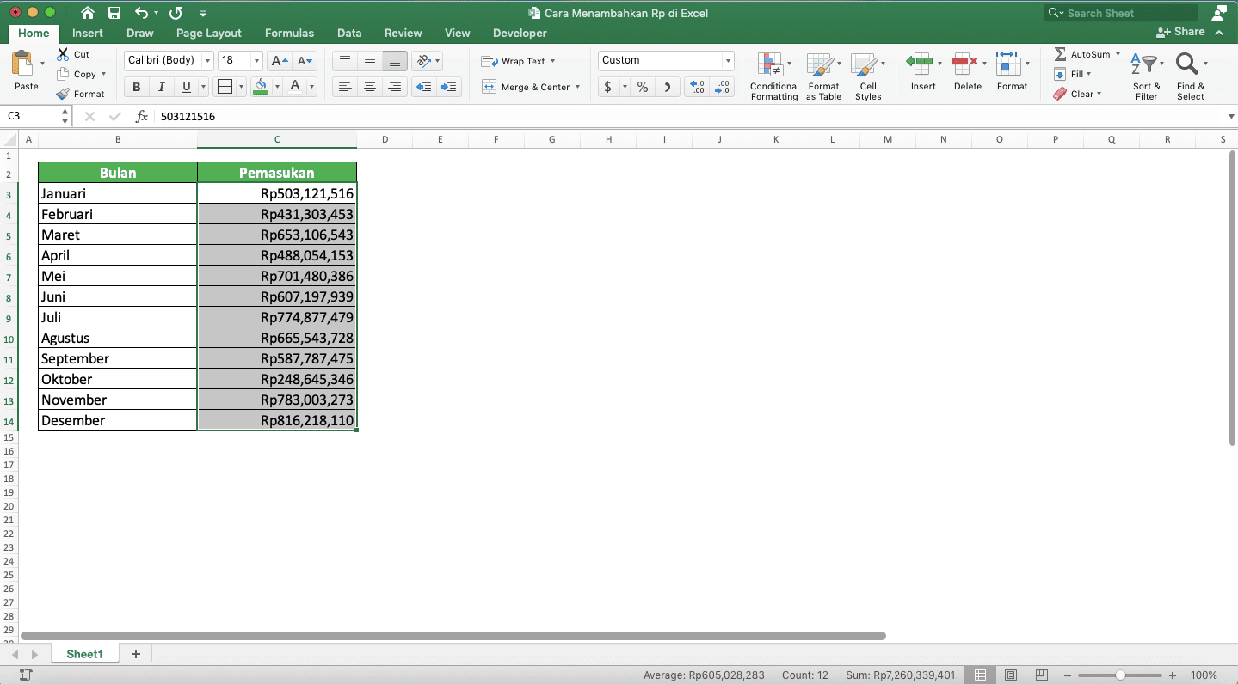Image resolution: width=1238 pixels, height=684 pixels.
Task: Open the number format Custom dropdown
Action: pos(728,61)
